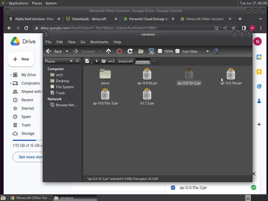Reload the versions folder view
The image size is (268, 201).
pyautogui.click(x=130, y=51)
